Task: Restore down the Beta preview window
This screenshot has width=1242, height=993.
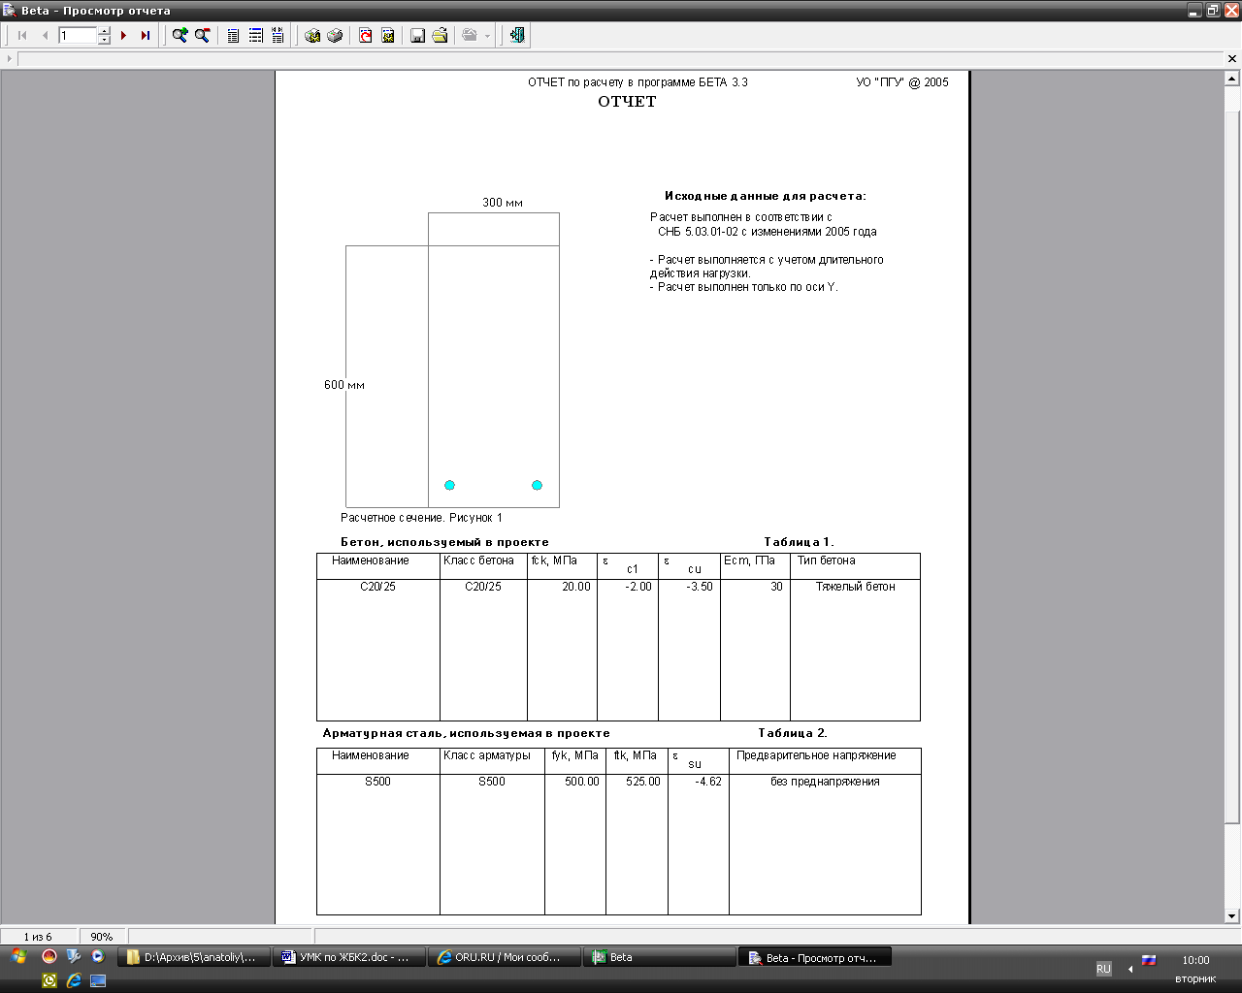Action: [x=1213, y=11]
